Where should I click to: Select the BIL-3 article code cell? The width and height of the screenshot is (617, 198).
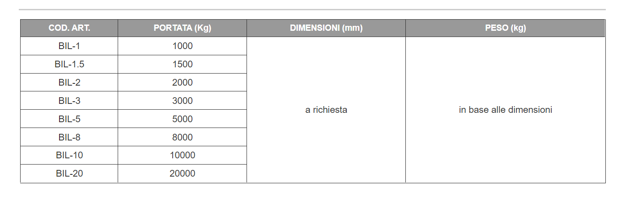tap(69, 101)
